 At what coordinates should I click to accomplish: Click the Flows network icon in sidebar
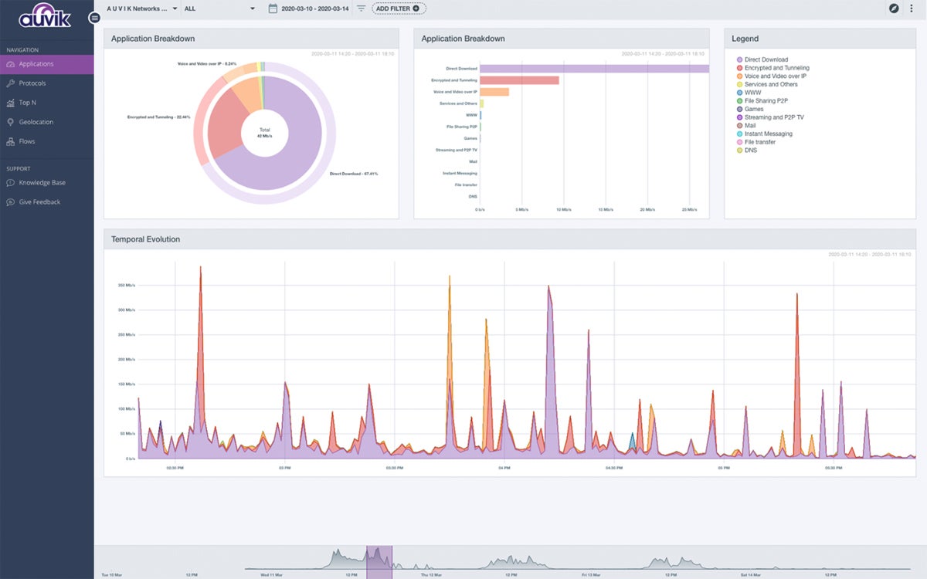click(9, 141)
